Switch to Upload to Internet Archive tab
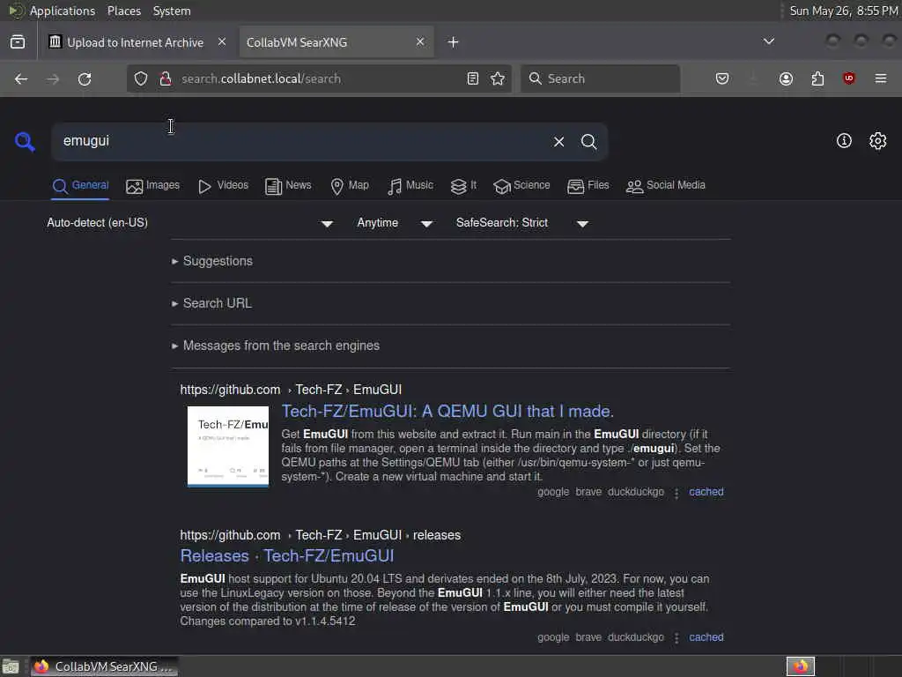 135,42
